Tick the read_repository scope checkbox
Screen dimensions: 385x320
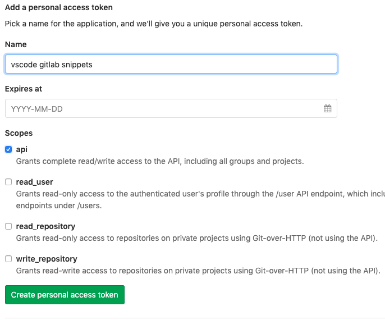click(8, 226)
